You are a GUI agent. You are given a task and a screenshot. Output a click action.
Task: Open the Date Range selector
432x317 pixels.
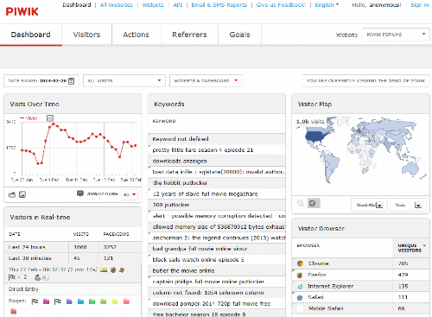tap(41, 81)
